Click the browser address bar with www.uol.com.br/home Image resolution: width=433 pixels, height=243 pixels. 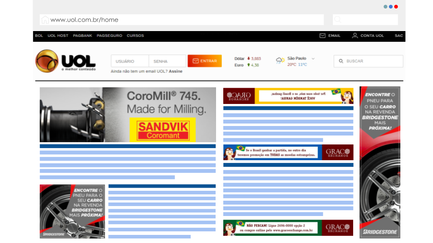point(182,19)
